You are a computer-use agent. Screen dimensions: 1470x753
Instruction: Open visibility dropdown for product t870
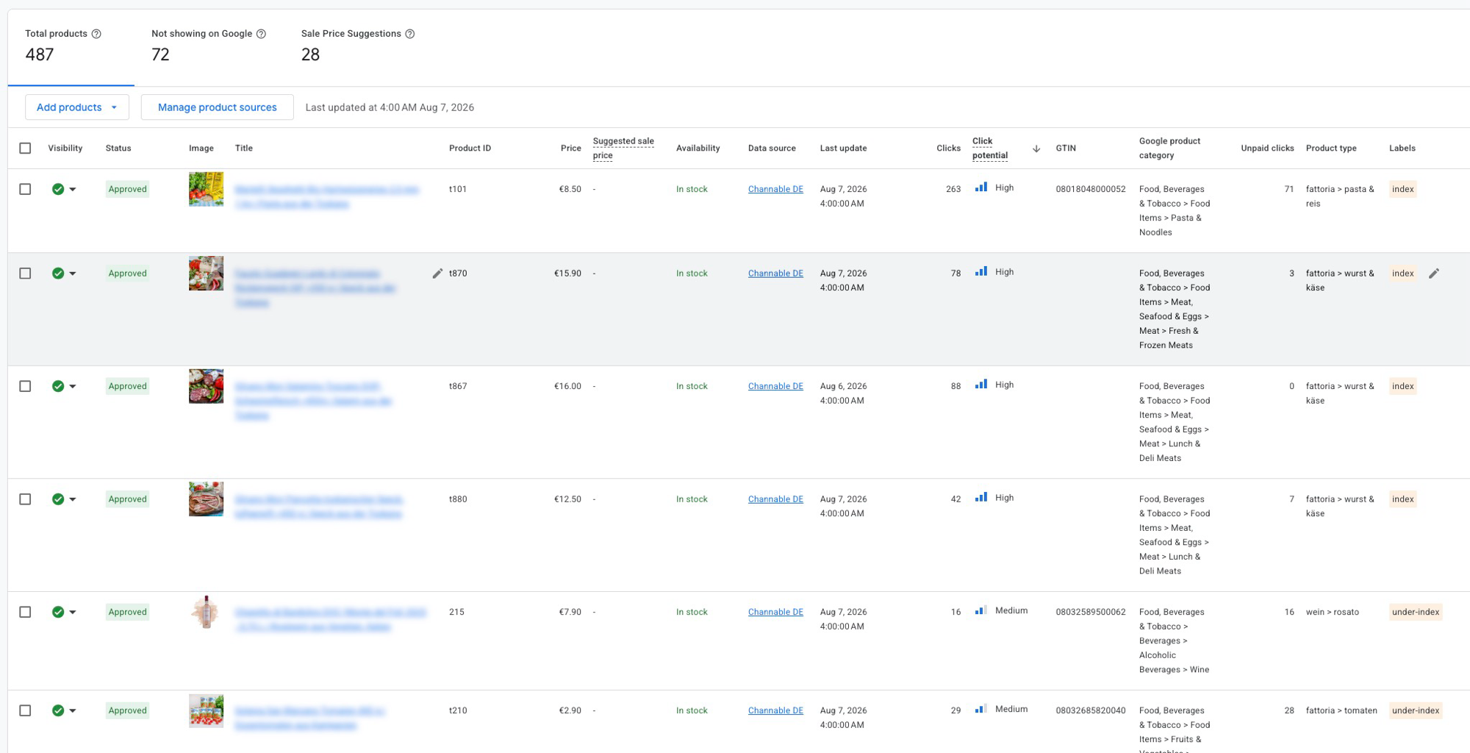pyautogui.click(x=73, y=274)
